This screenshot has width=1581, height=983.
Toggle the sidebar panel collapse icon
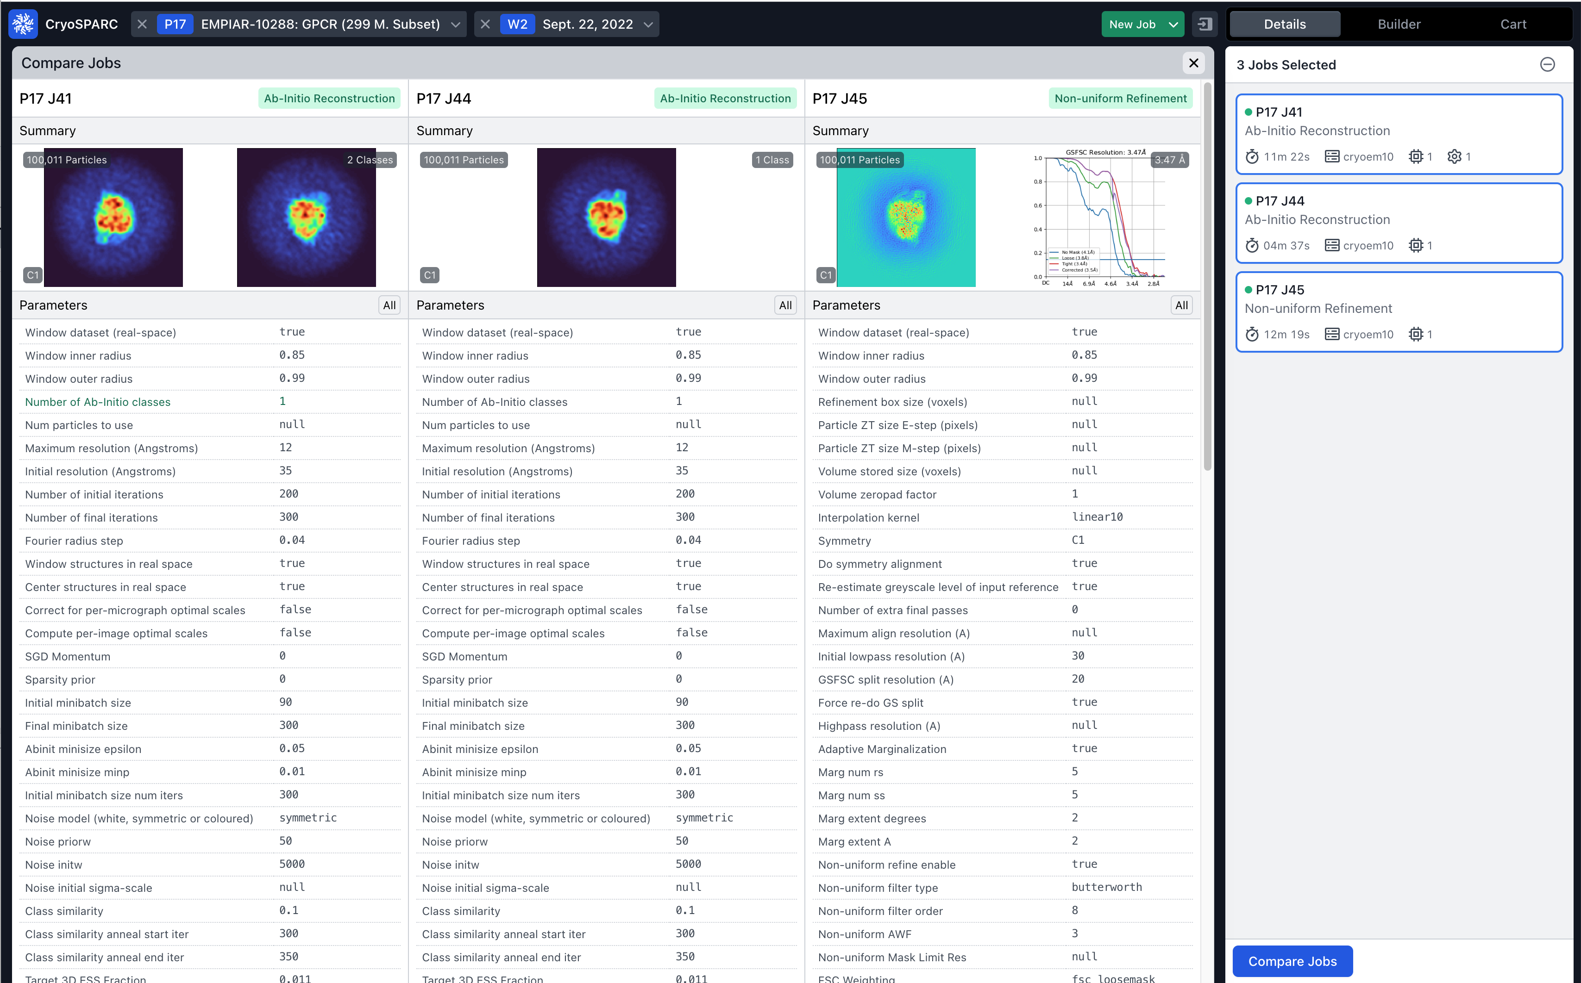click(1205, 24)
